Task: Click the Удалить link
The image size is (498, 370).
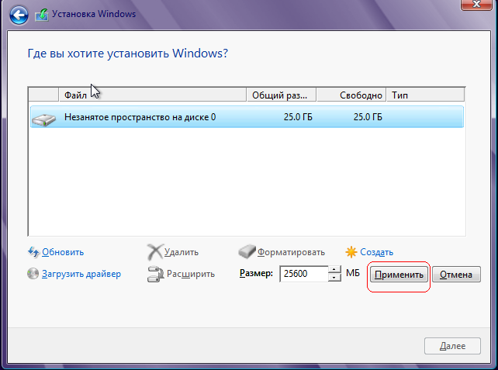Action: pos(182,252)
